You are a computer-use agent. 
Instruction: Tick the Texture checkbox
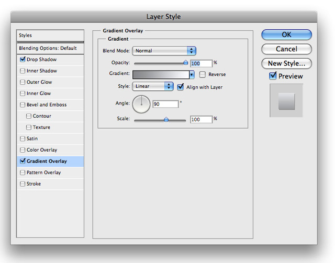pos(29,127)
